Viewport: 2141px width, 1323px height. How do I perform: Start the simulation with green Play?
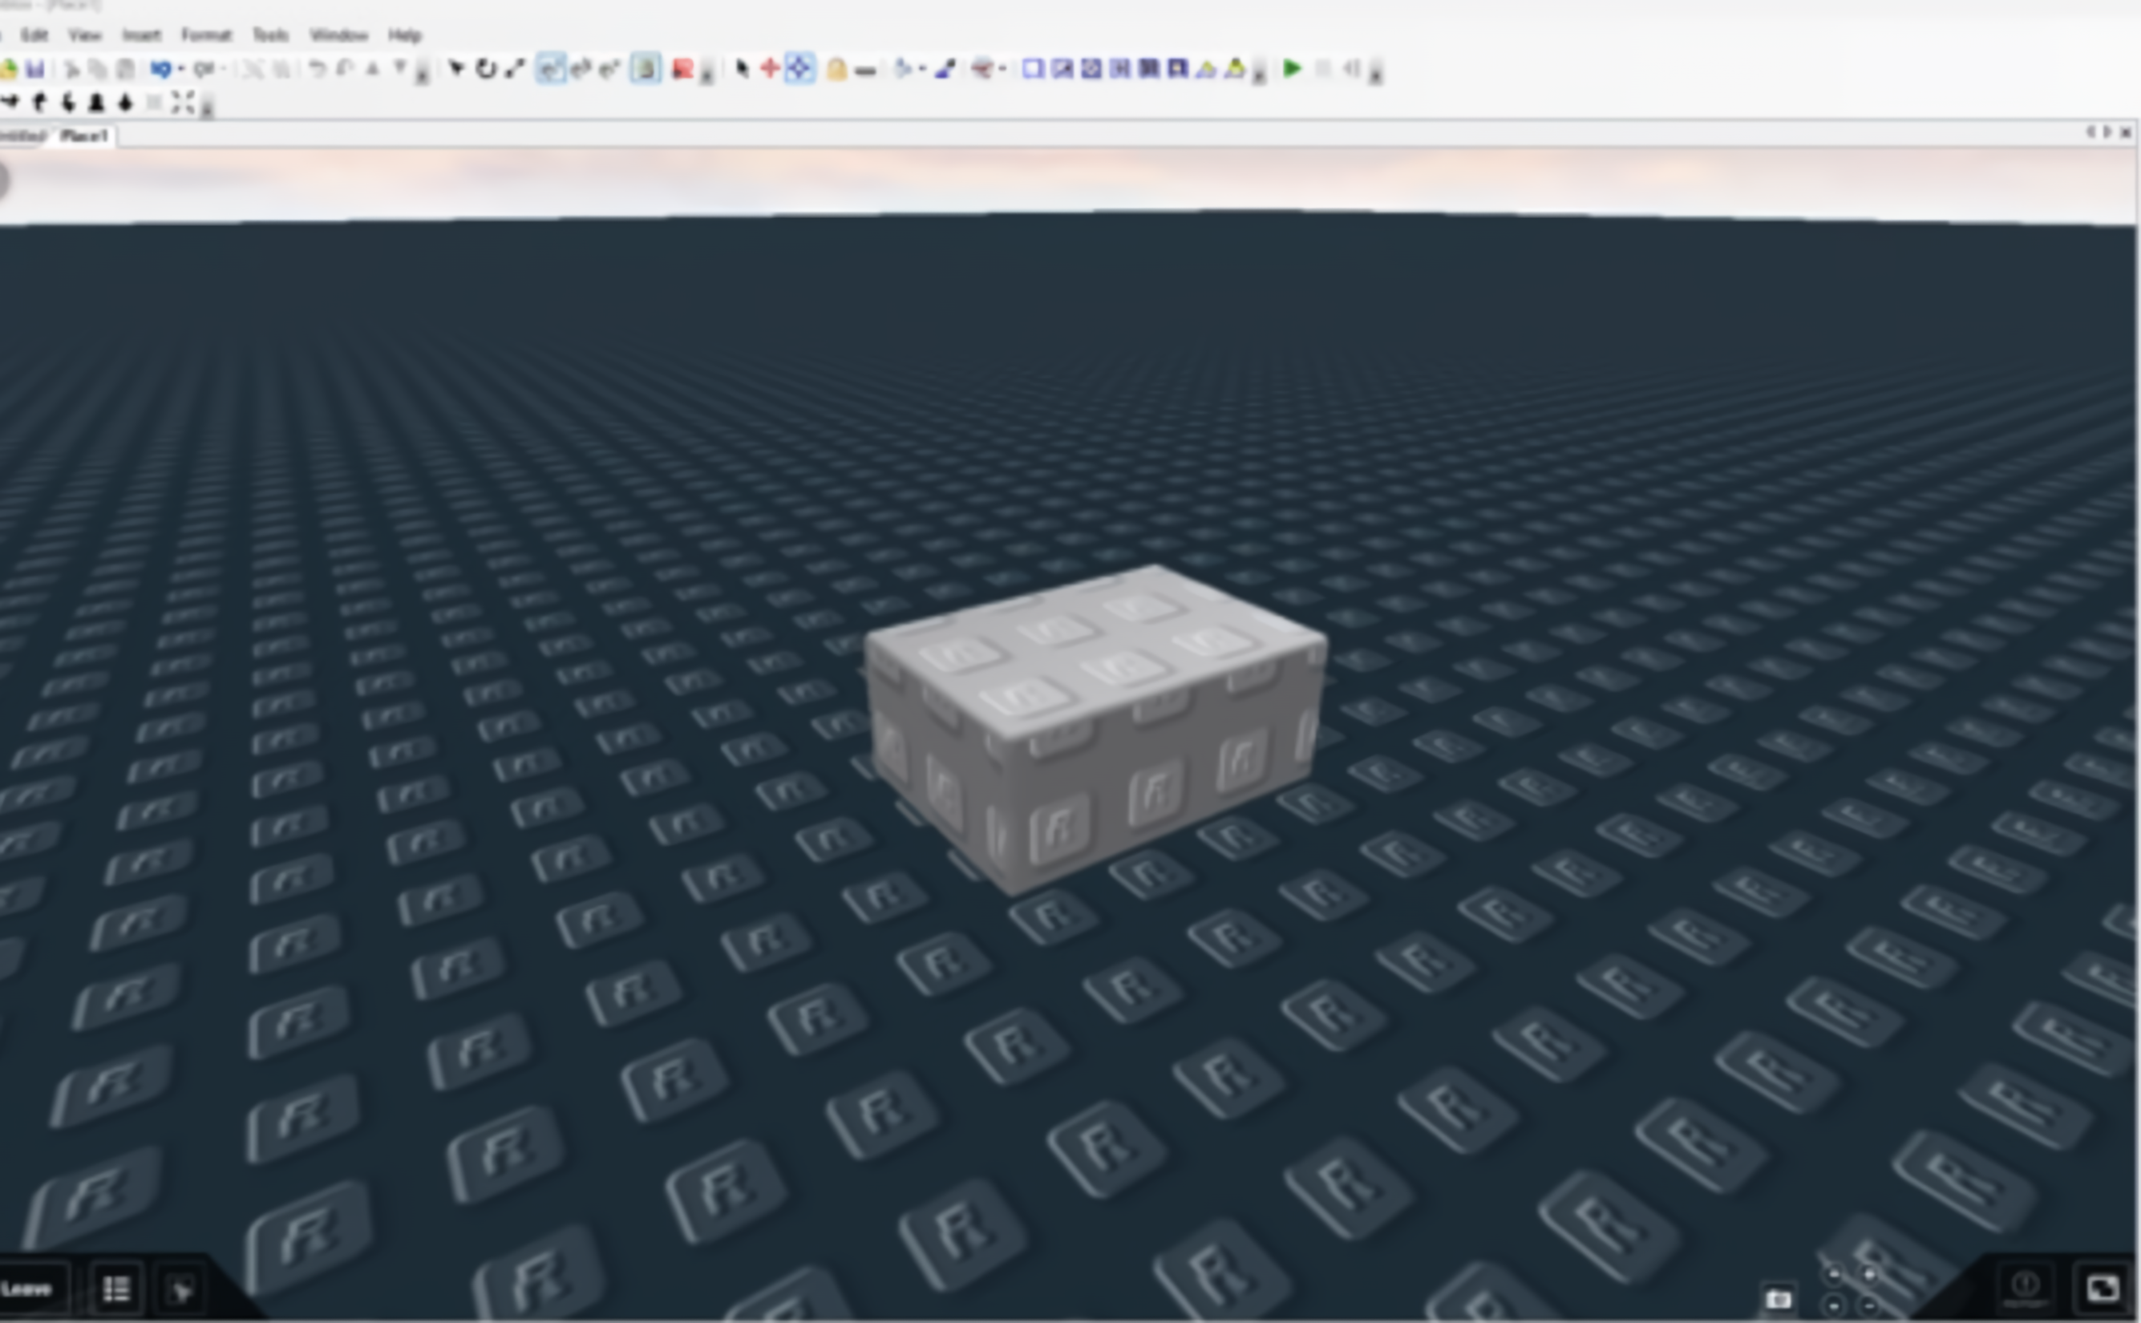coord(1293,68)
